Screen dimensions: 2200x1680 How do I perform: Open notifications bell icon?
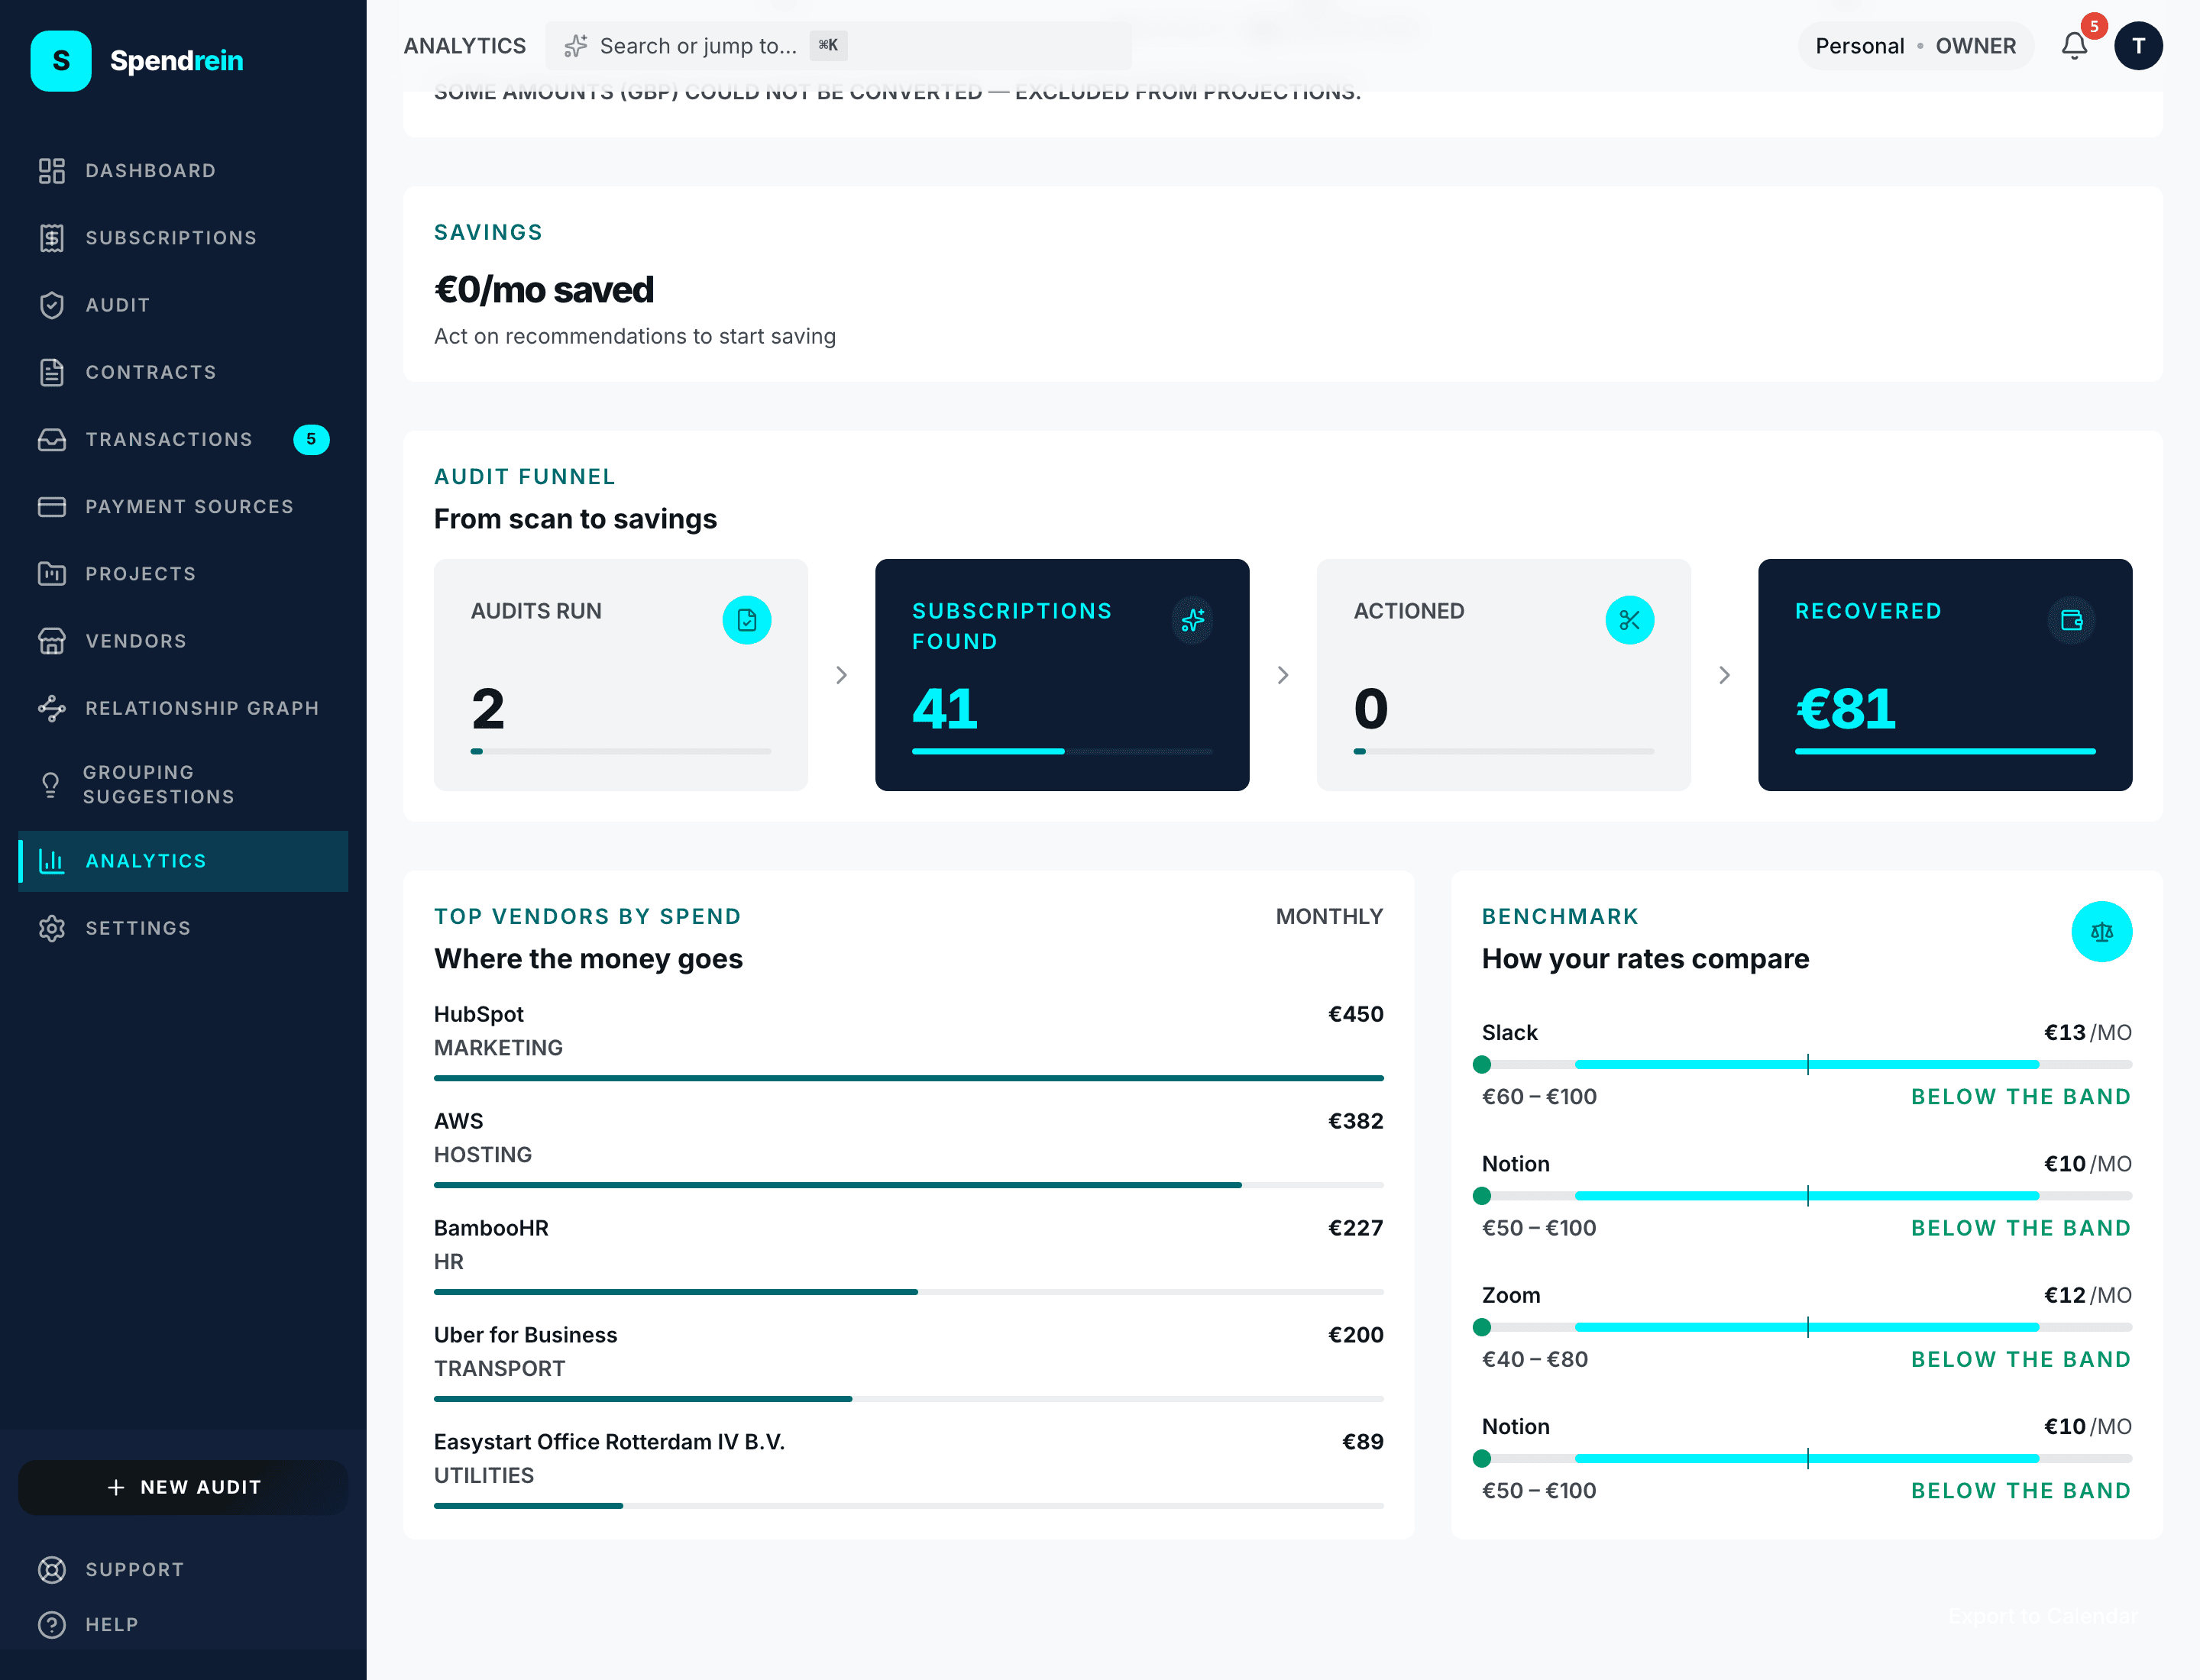coord(2074,46)
